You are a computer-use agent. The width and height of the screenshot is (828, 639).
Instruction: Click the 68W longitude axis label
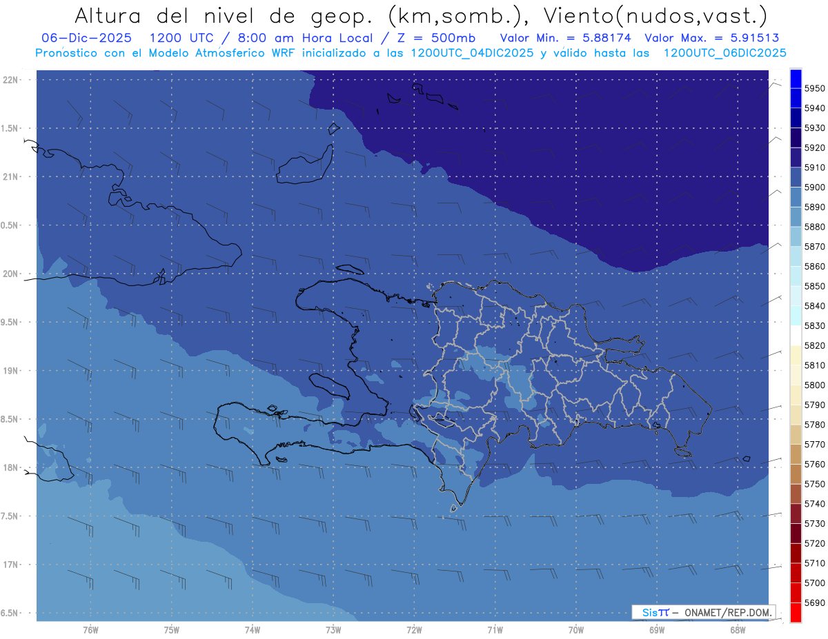point(737,629)
